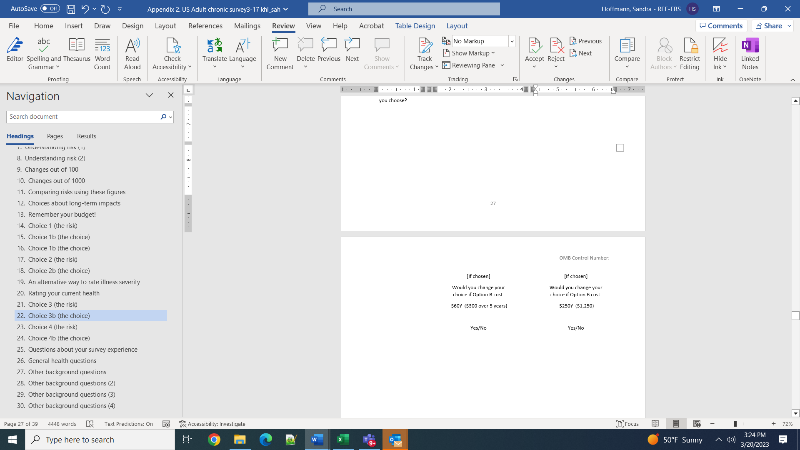
Task: Open Excel from the taskbar
Action: (x=343, y=440)
